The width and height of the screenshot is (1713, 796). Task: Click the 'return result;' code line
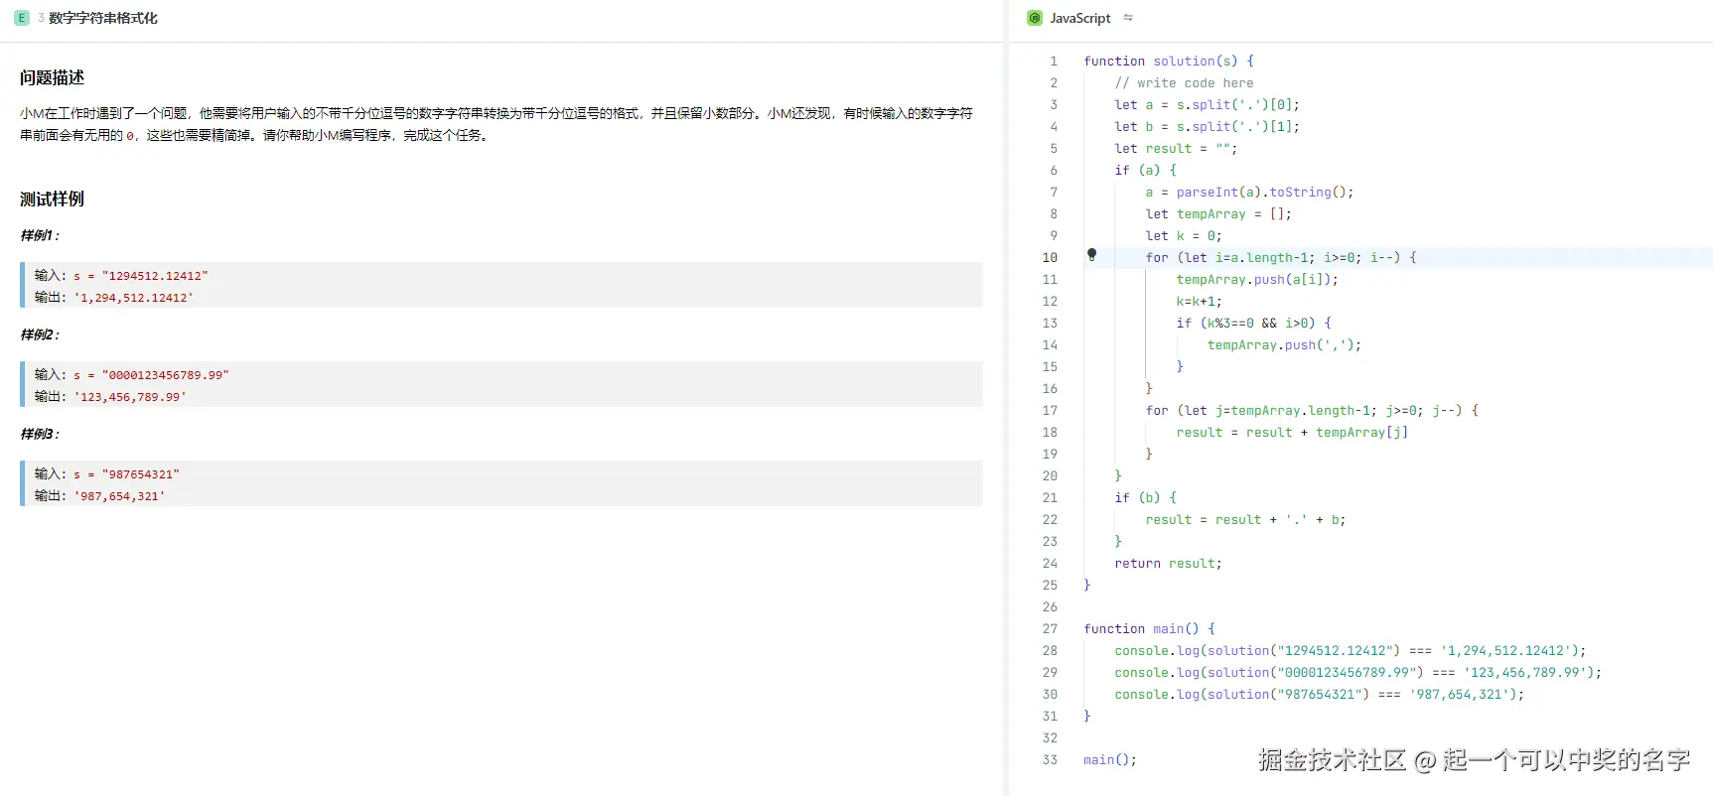(1168, 563)
